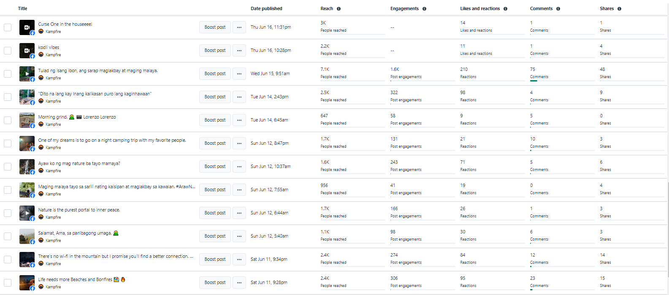Tick the checkbox for 'Morning grind' post
669x295 pixels.
(8, 120)
